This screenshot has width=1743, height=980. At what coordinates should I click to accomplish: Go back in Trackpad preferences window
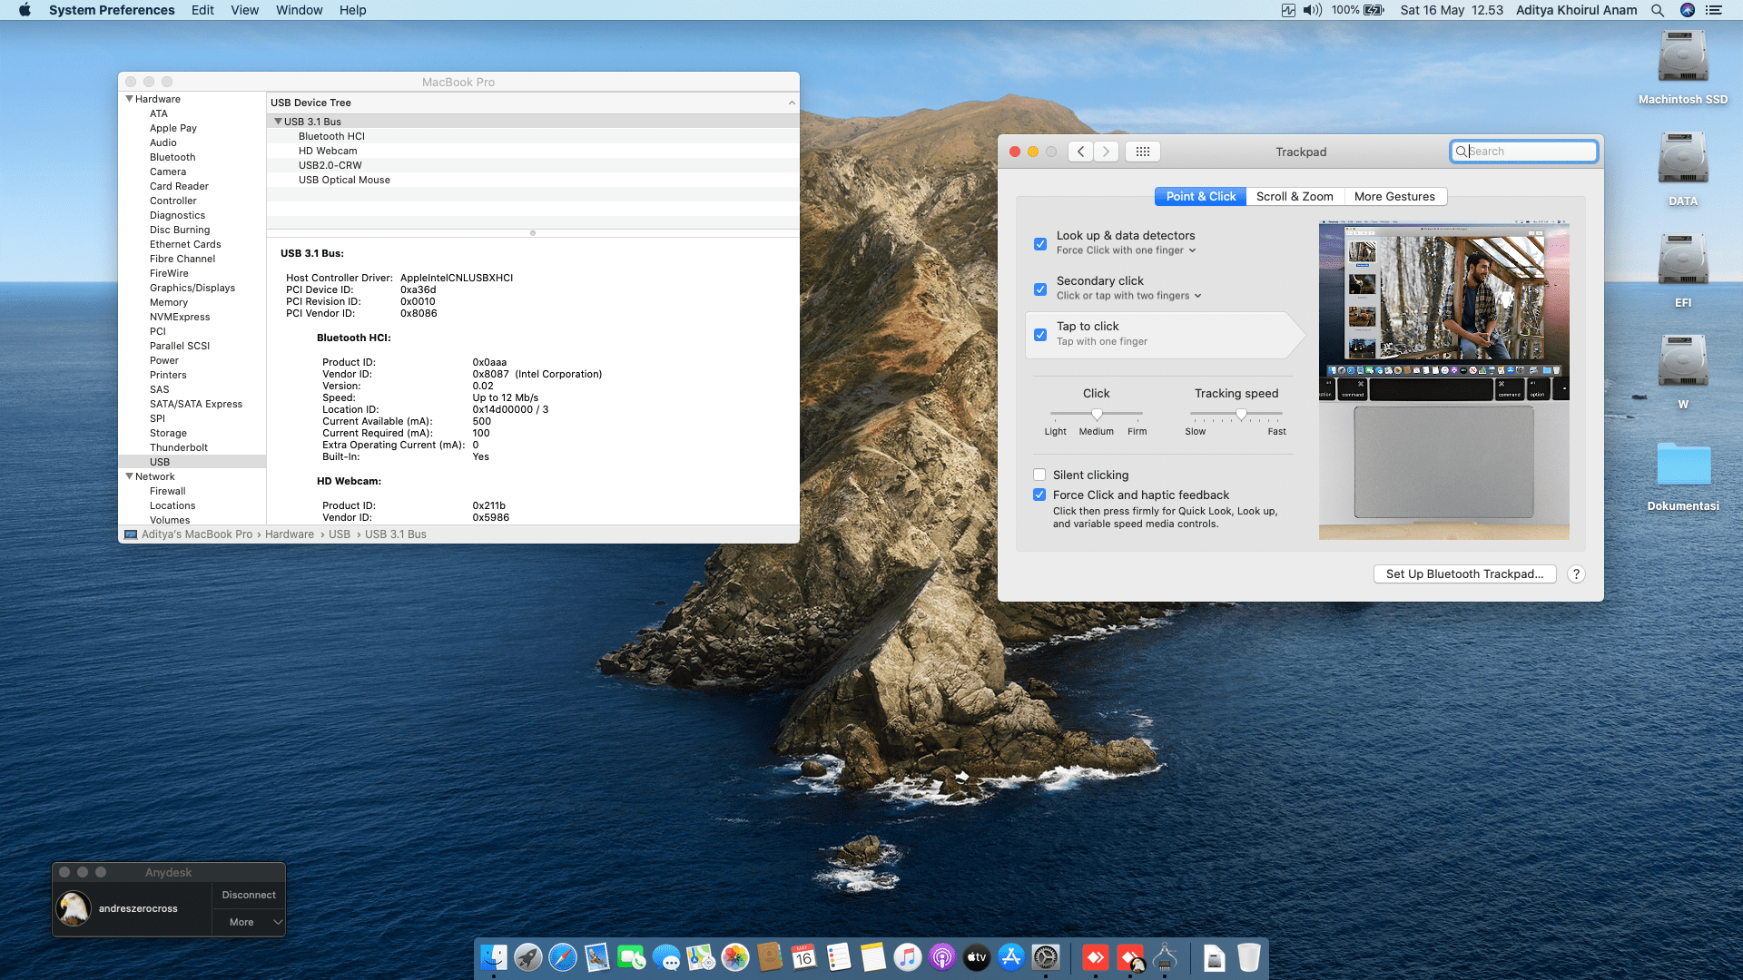(1080, 152)
